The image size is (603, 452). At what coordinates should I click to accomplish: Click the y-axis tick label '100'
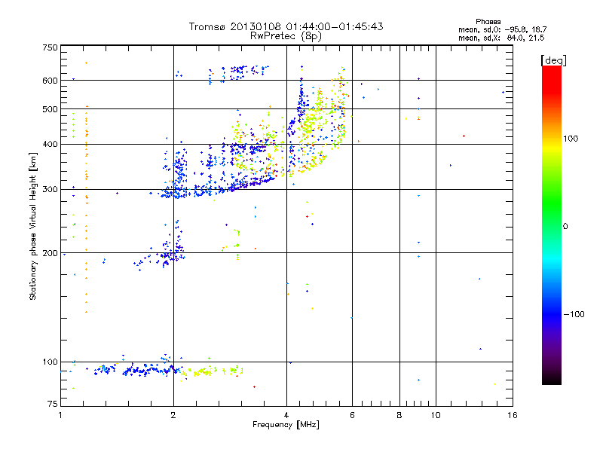point(50,362)
